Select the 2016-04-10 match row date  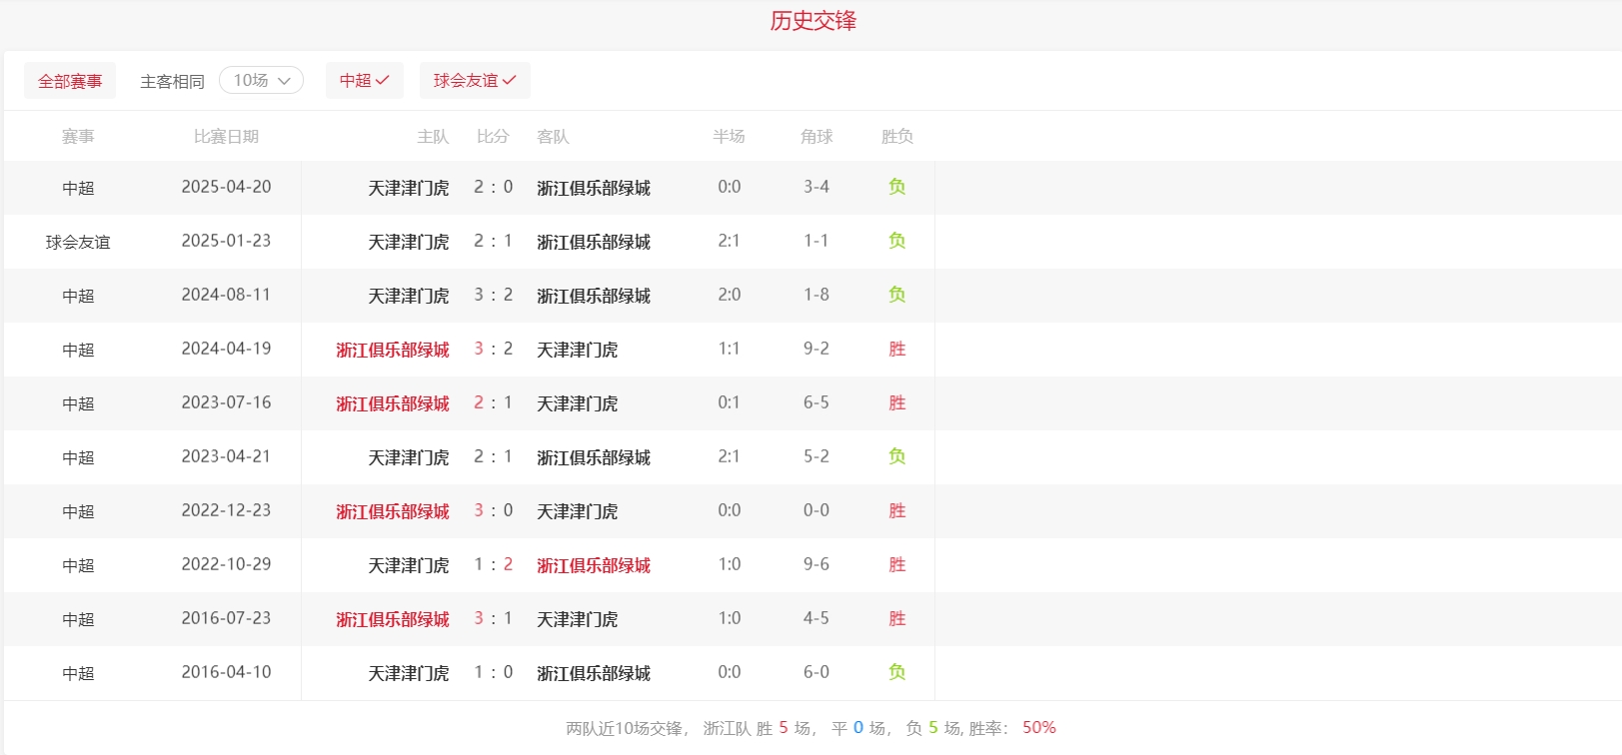[x=226, y=672]
